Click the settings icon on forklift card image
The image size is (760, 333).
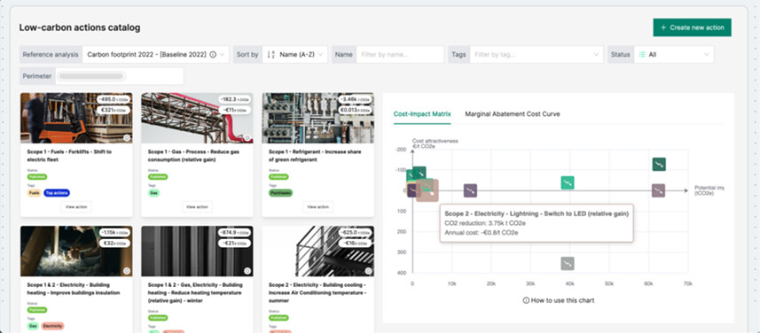(x=127, y=138)
